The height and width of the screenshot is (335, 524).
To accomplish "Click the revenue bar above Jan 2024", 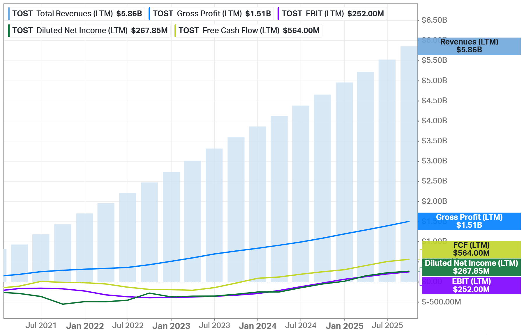I will pyautogui.click(x=257, y=204).
